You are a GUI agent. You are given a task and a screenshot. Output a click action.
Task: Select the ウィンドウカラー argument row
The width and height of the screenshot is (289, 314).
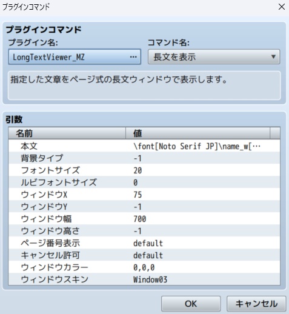pos(144,267)
